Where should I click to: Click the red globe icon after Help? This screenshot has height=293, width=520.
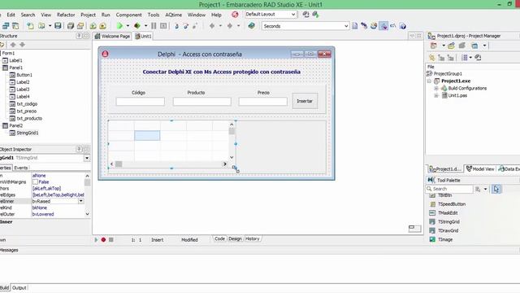pyautogui.click(x=235, y=15)
